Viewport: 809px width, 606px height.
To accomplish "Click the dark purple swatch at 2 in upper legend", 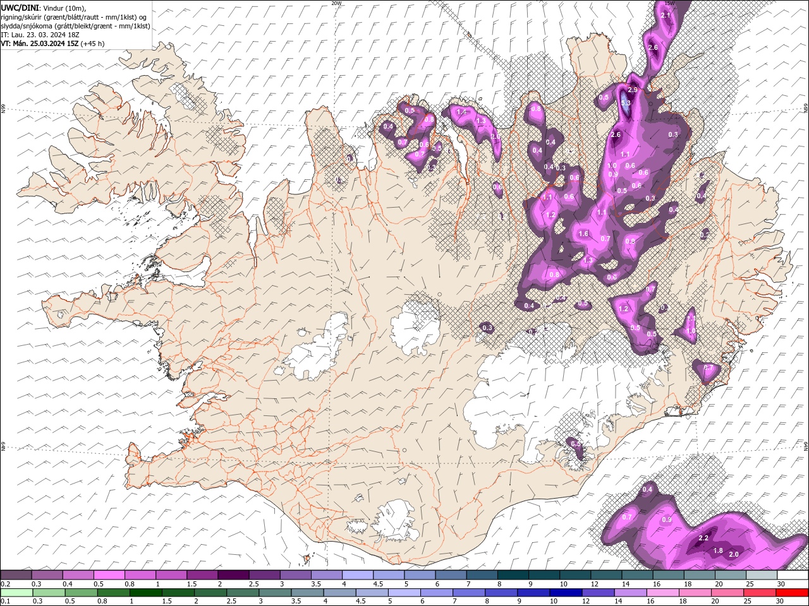I will tap(233, 575).
